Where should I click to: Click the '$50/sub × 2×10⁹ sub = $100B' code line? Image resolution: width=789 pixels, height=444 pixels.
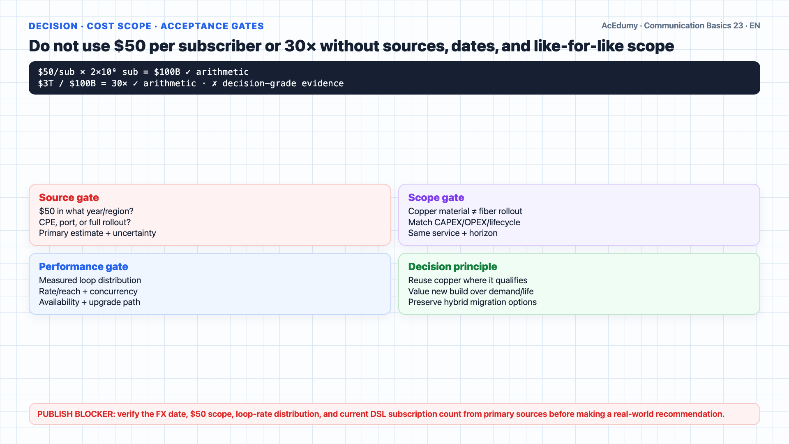pos(143,72)
